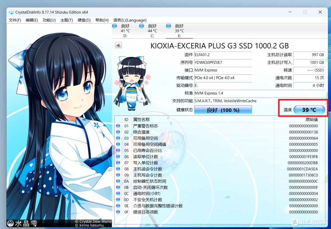Select disk D: status orb at 41 °C
The width and height of the screenshot is (331, 229).
click(x=114, y=26)
